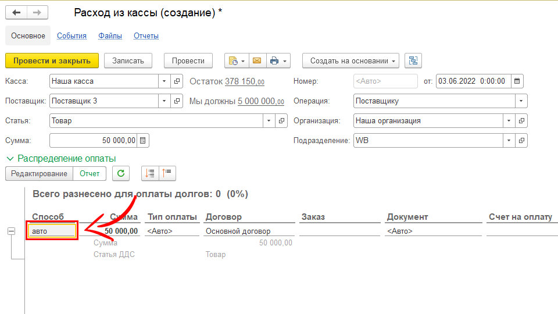The width and height of the screenshot is (558, 314).
Task: Open Создать на основании menu
Action: point(350,60)
